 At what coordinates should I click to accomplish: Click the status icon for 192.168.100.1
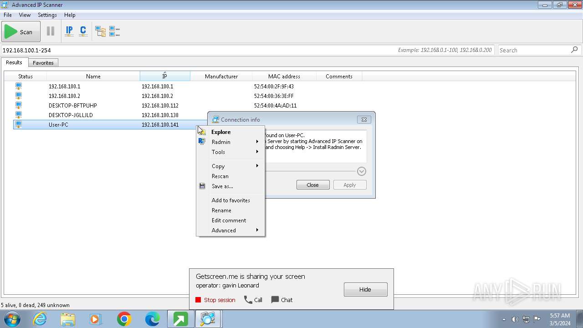pos(19,86)
